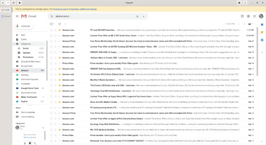Go to newer emails page arrow
266x145 pixels.
click(x=239, y=24)
